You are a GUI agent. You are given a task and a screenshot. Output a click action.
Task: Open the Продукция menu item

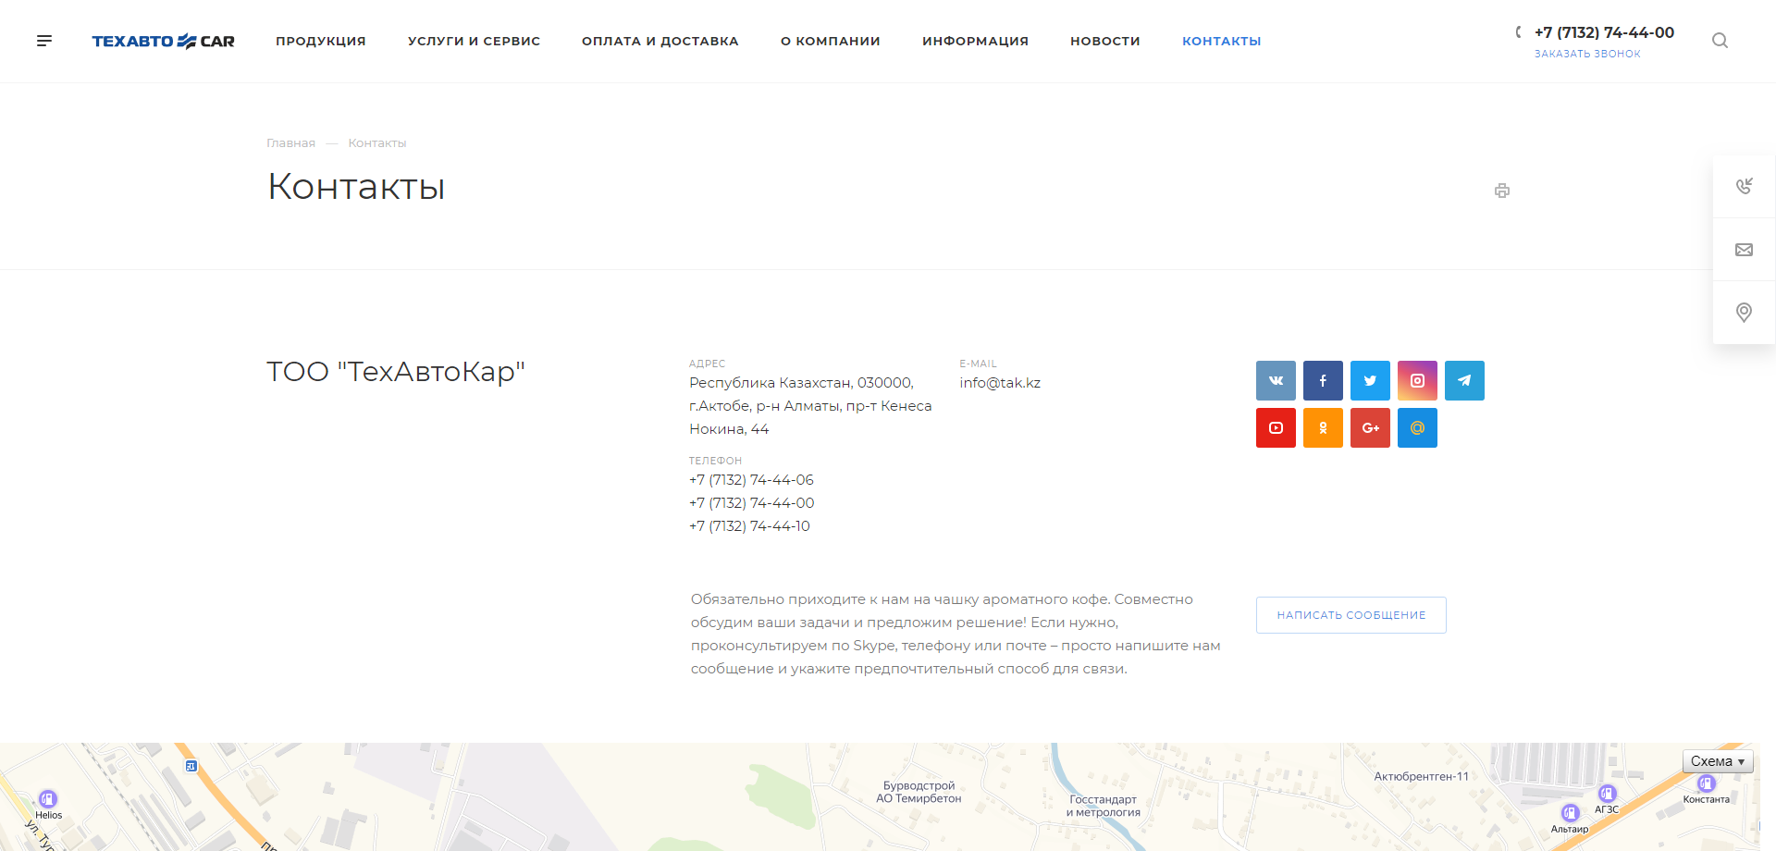320,41
